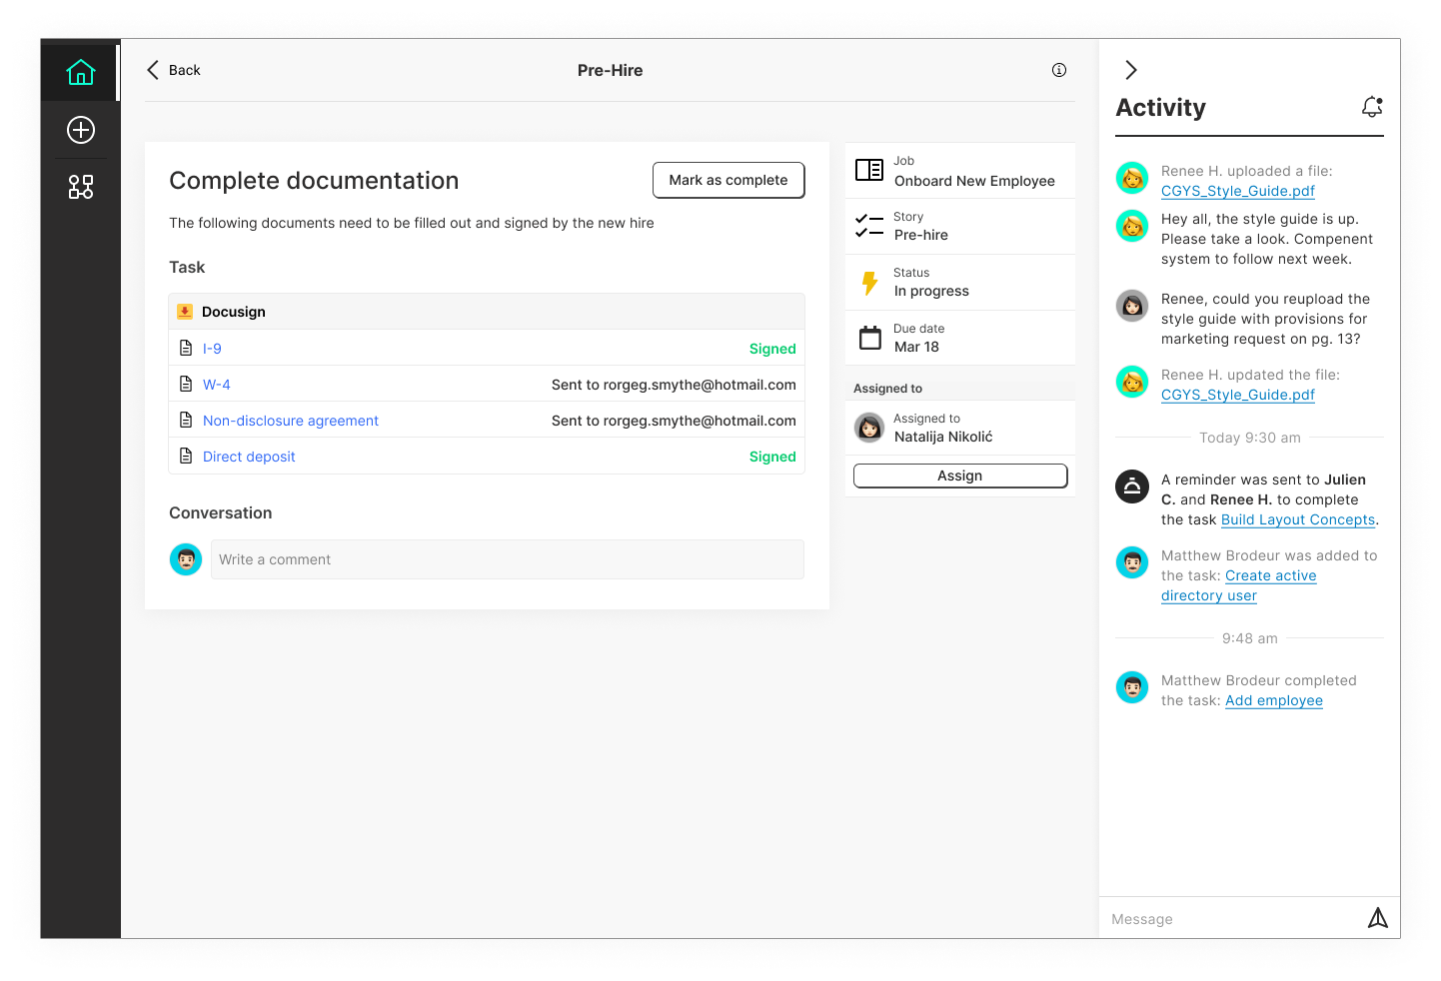This screenshot has width=1441, height=981.
Task: Click the Job book icon
Action: point(869,170)
